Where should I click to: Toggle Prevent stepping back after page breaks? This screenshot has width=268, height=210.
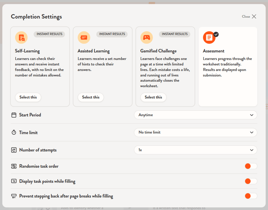pos(250,196)
